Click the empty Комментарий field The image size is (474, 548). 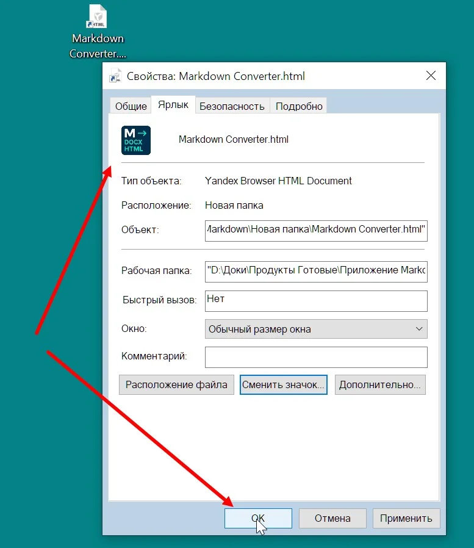316,357
